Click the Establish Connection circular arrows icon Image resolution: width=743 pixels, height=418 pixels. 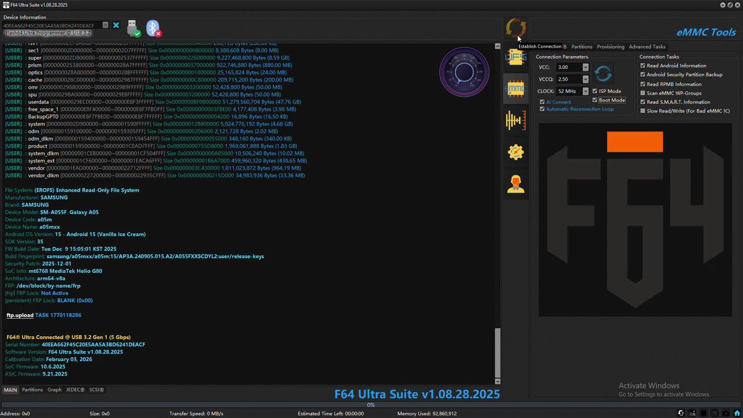click(x=515, y=27)
